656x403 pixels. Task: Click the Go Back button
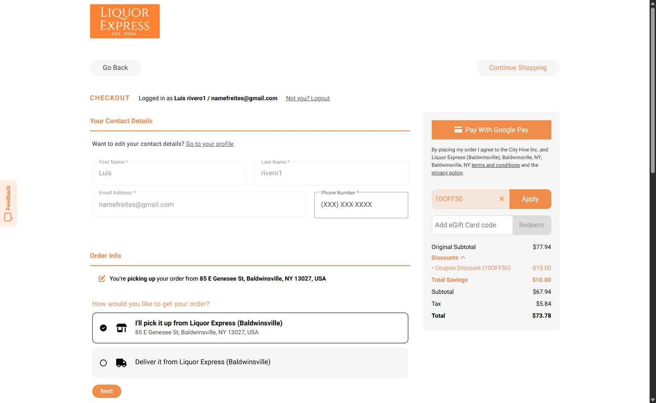pyautogui.click(x=115, y=68)
